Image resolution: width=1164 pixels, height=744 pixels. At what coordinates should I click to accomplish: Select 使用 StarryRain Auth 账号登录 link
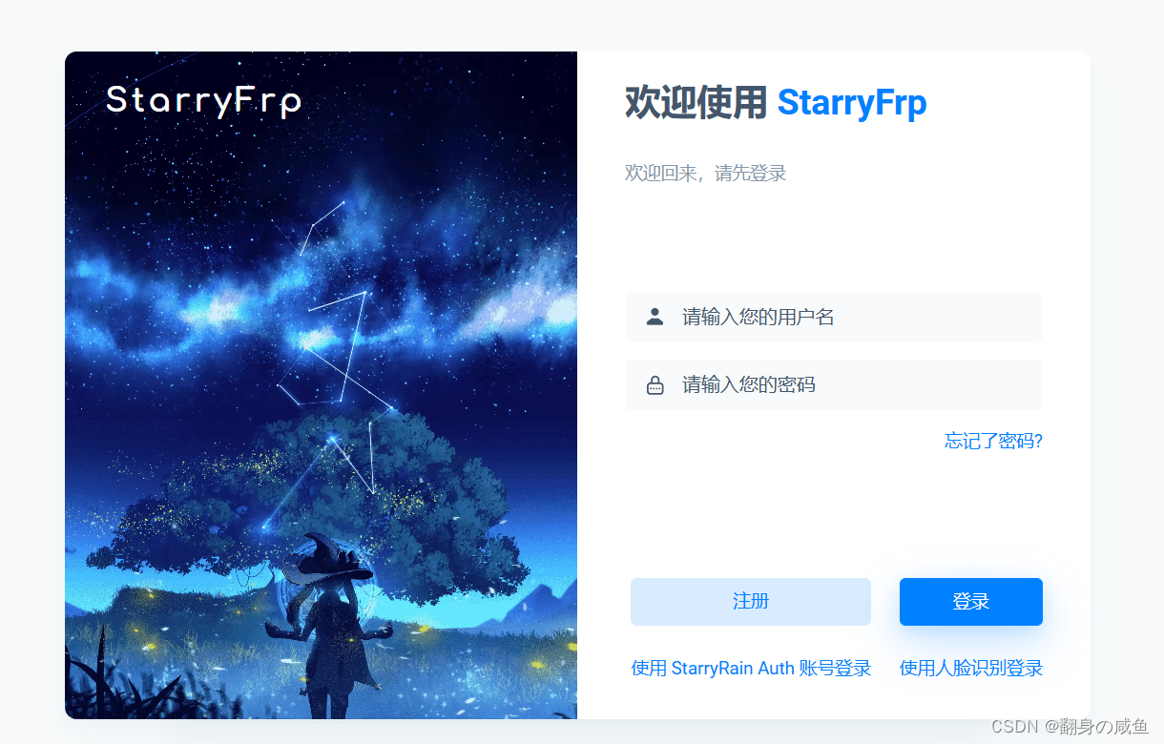(x=752, y=668)
